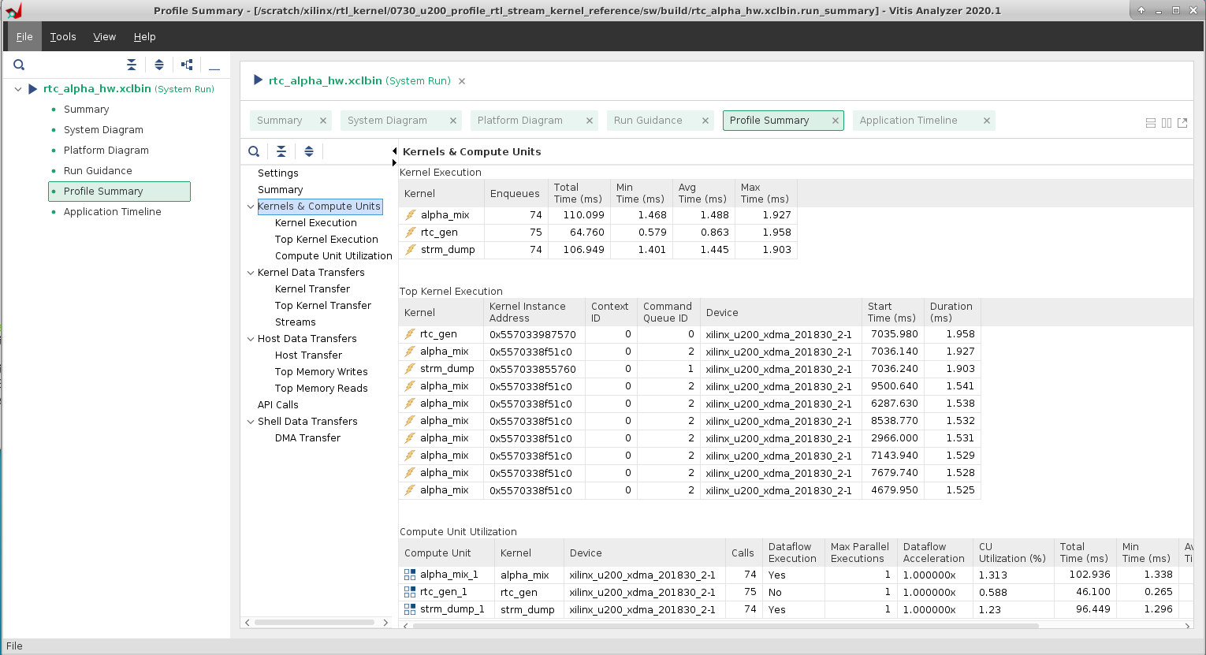Collapse Shell Data Transfers tree group
Screen dimensions: 1206x655
(251, 422)
